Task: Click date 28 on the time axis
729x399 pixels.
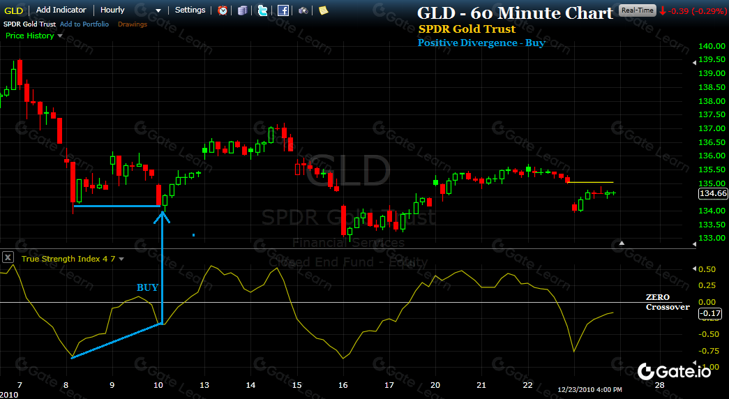Action: point(659,385)
